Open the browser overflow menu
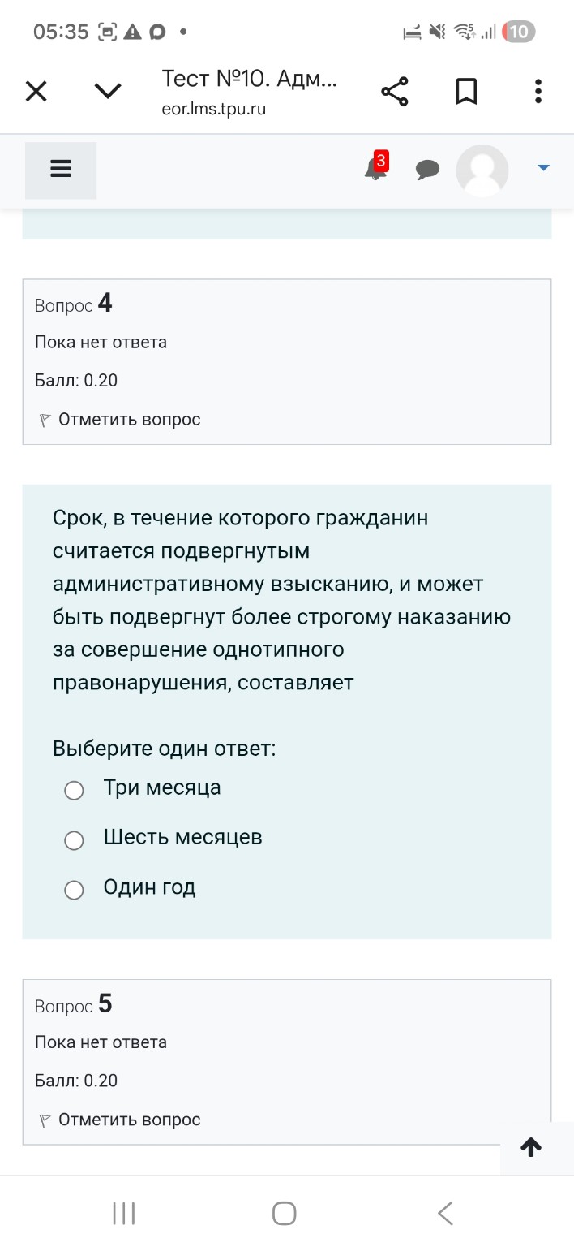The width and height of the screenshot is (574, 1247). point(538,91)
